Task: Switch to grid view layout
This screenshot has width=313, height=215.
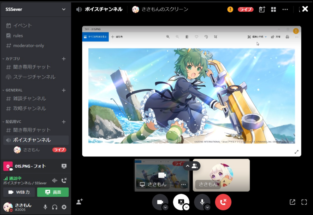Action: (274, 9)
